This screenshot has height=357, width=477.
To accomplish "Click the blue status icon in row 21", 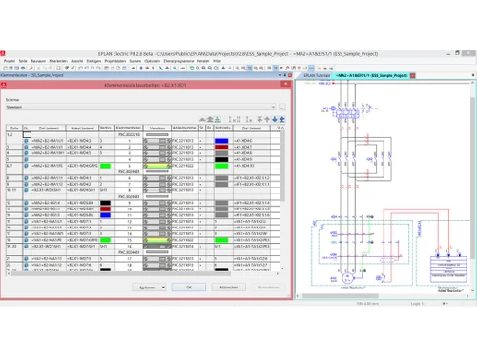I will tap(26, 259).
